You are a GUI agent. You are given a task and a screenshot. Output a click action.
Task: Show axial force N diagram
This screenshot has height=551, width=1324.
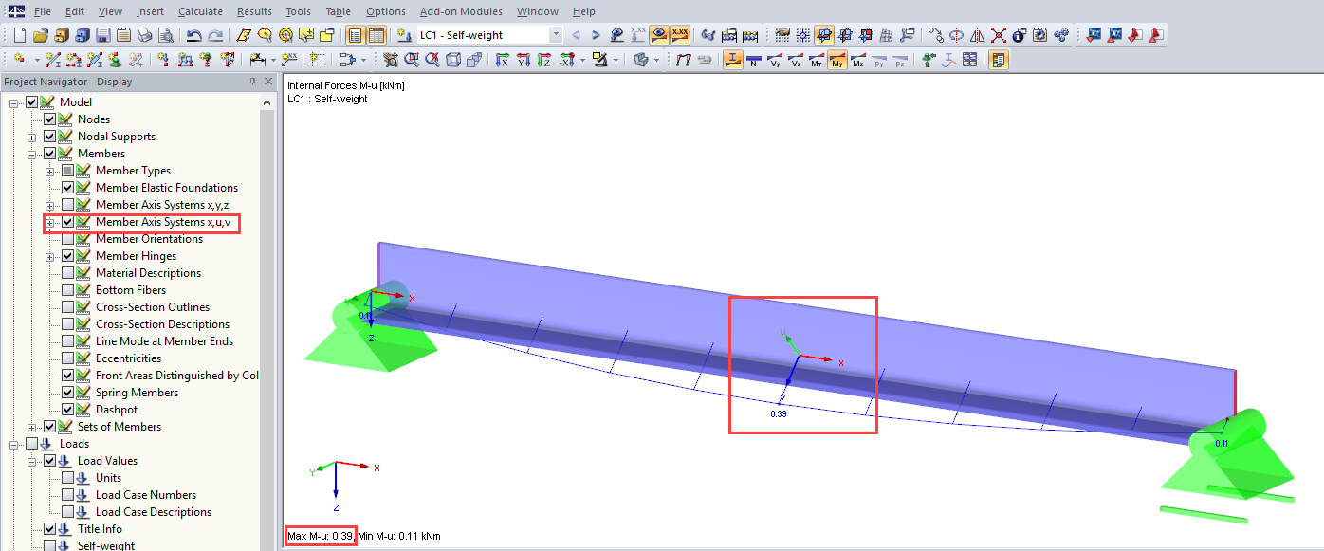753,59
